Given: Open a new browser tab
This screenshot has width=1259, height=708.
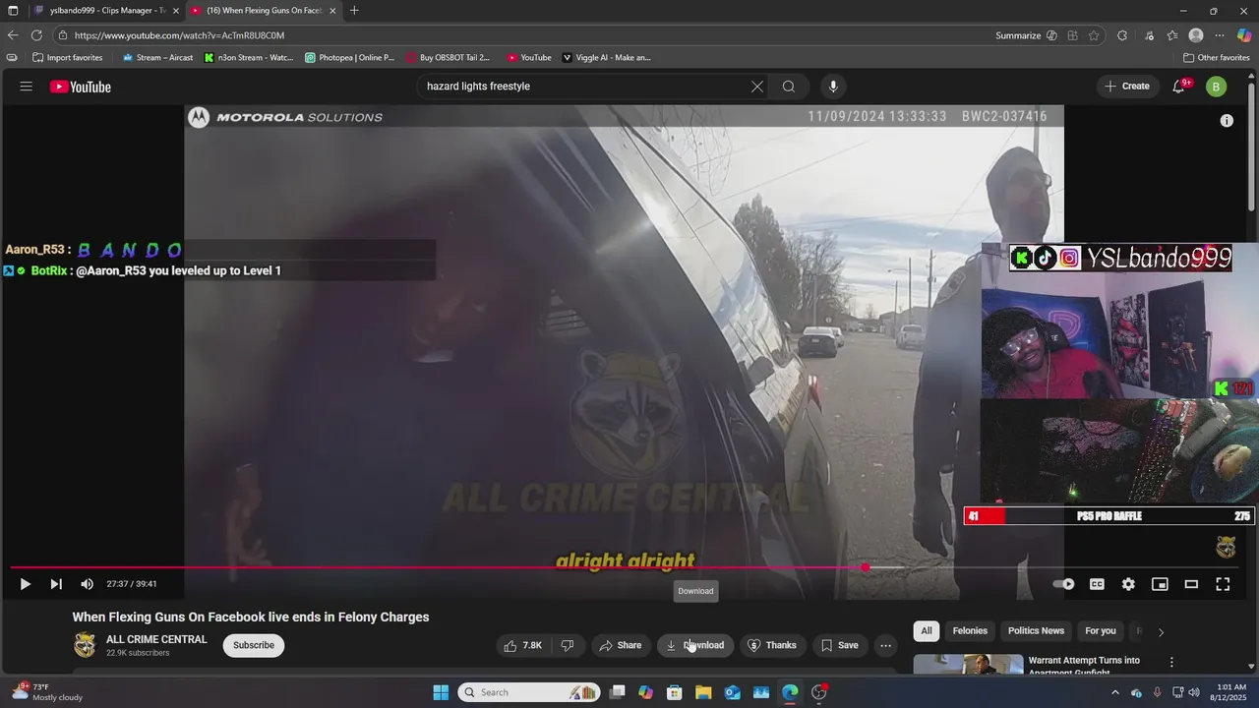Looking at the screenshot, I should click(x=354, y=10).
